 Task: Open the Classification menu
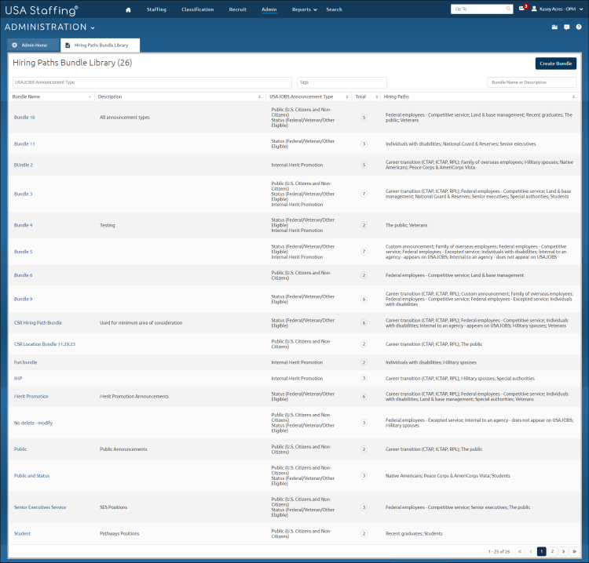click(x=198, y=9)
